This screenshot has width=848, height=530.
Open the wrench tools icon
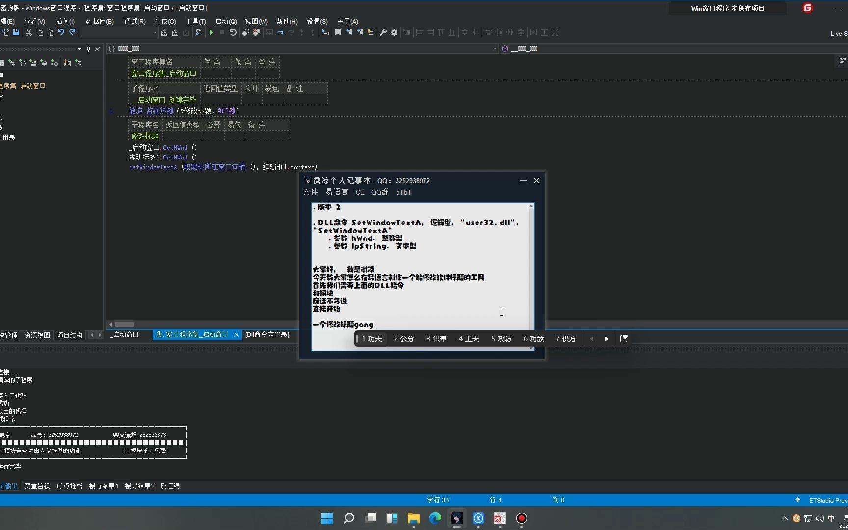tap(383, 32)
